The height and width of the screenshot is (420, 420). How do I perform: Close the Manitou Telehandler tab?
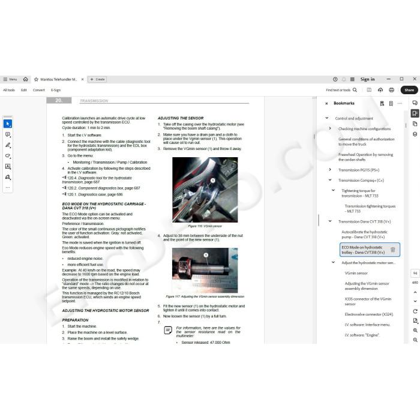pos(83,79)
